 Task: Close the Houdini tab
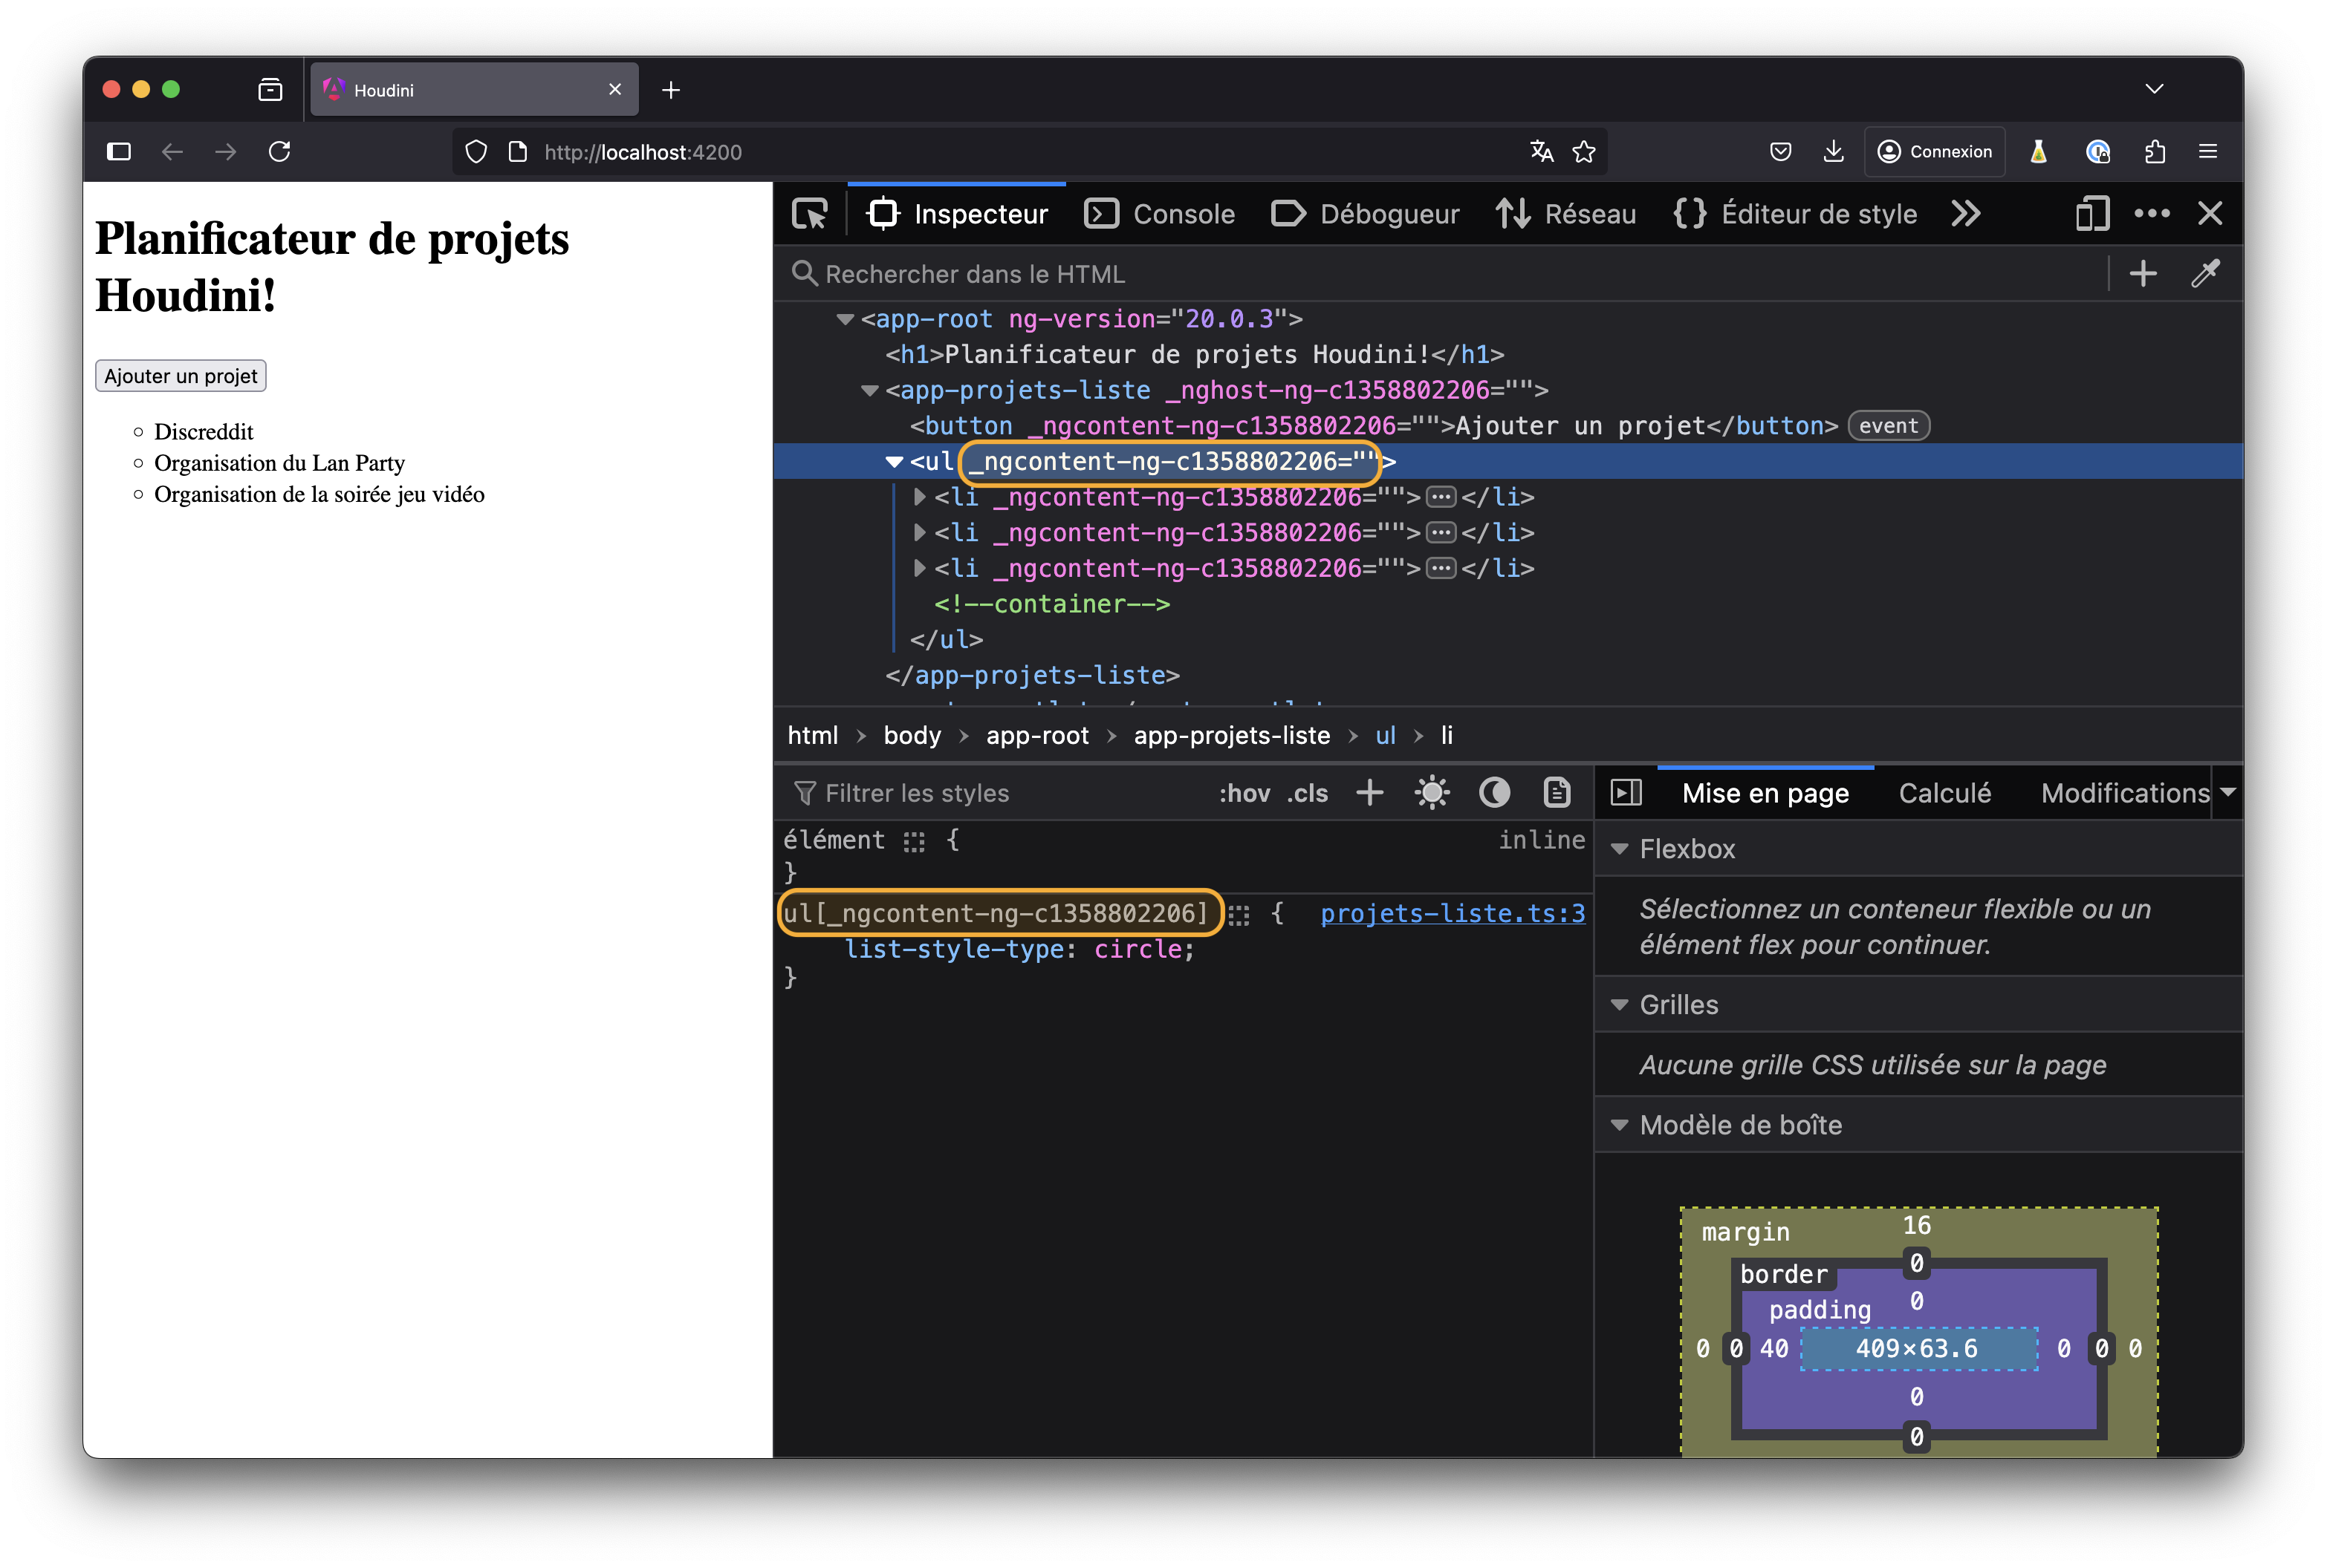pos(615,89)
